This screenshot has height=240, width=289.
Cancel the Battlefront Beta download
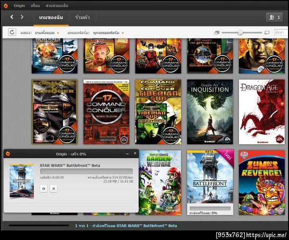tap(53, 189)
